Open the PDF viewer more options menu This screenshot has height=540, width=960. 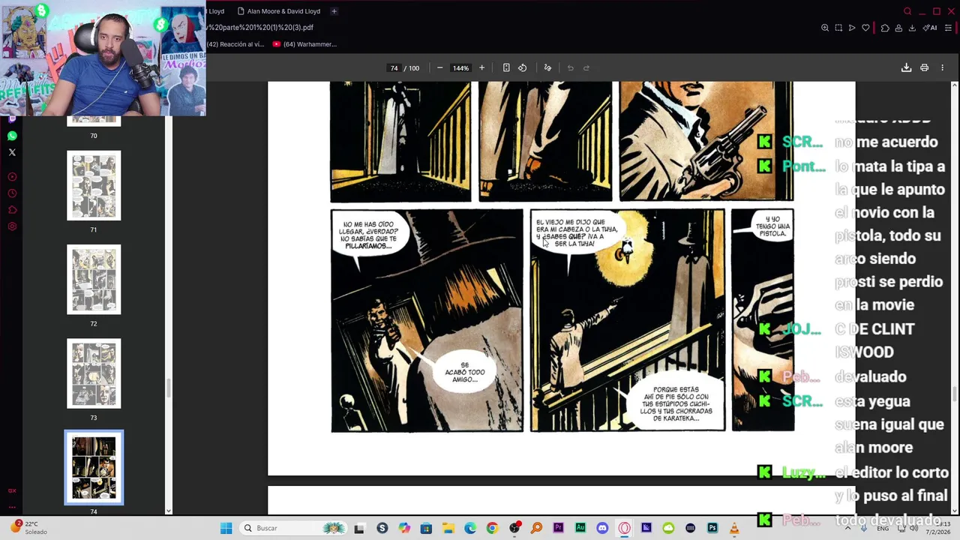click(x=942, y=68)
